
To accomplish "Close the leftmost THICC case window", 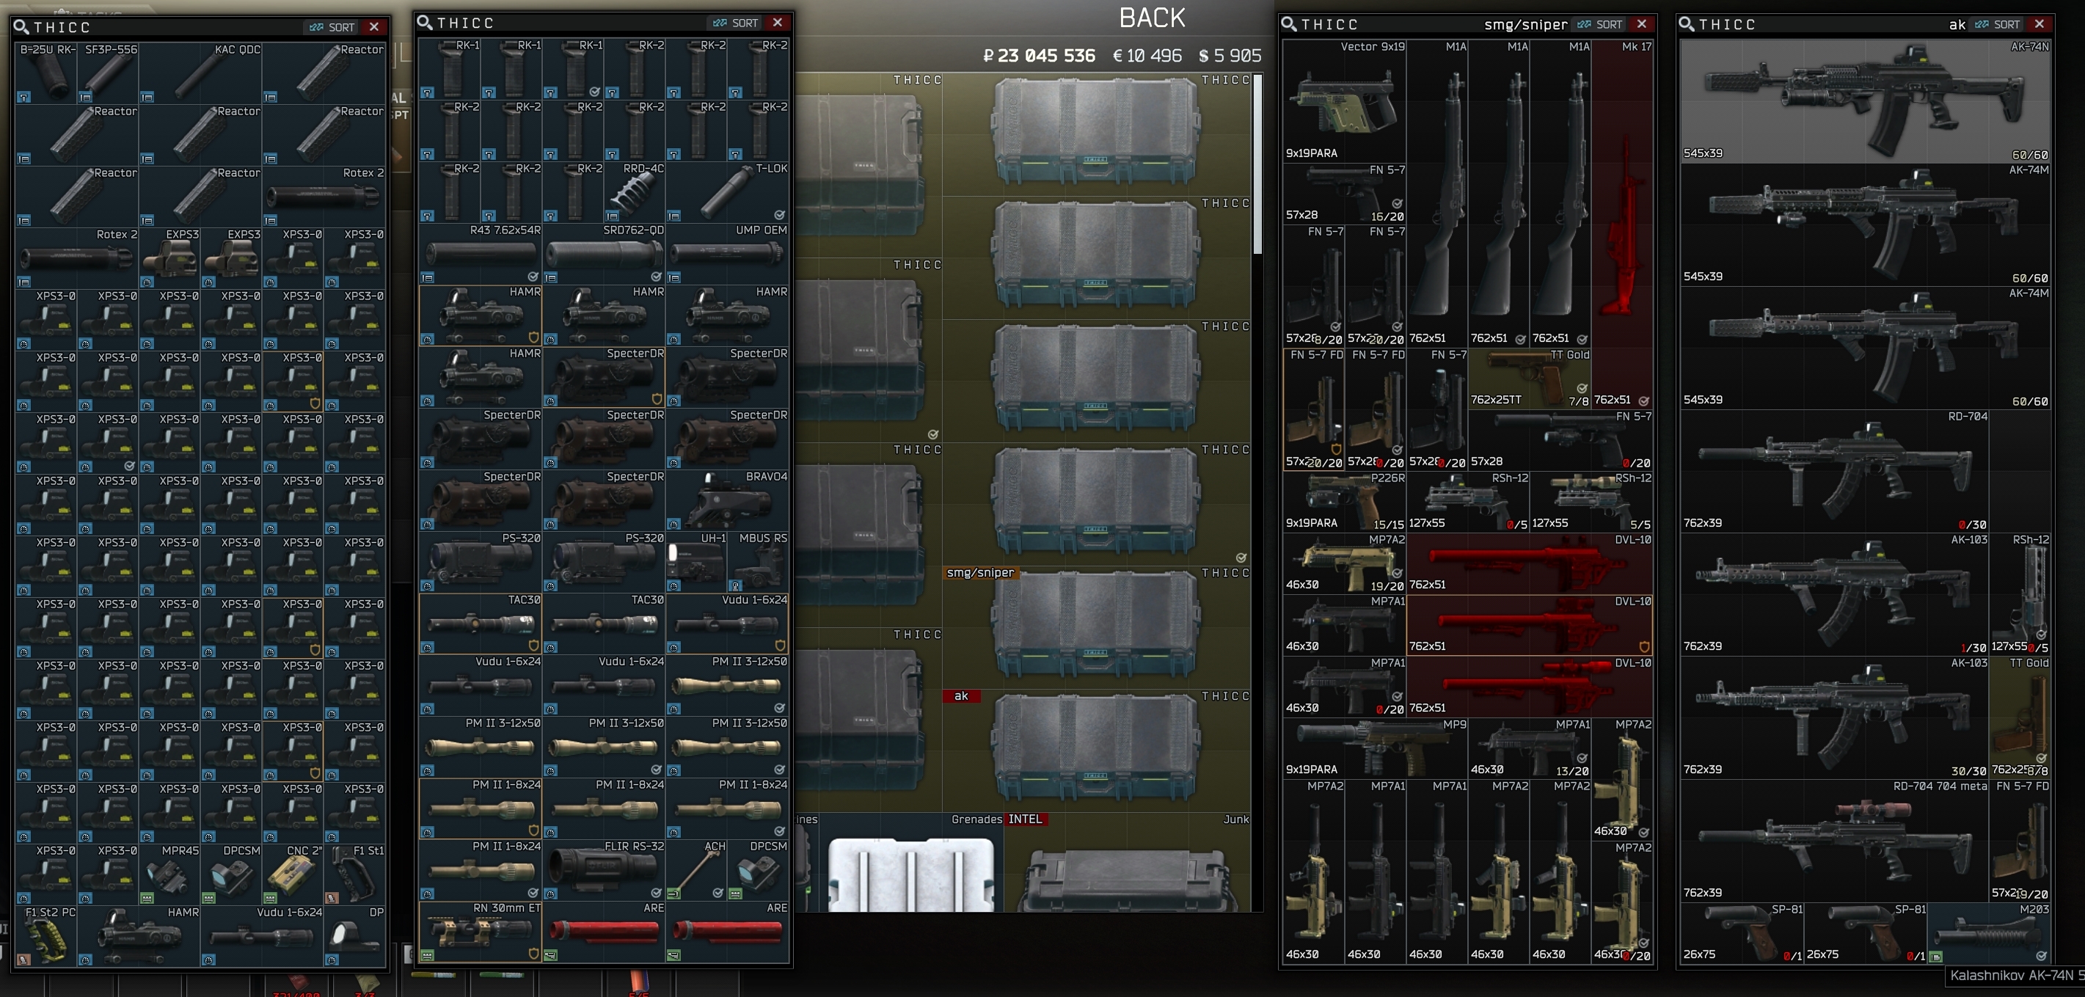I will (x=374, y=26).
